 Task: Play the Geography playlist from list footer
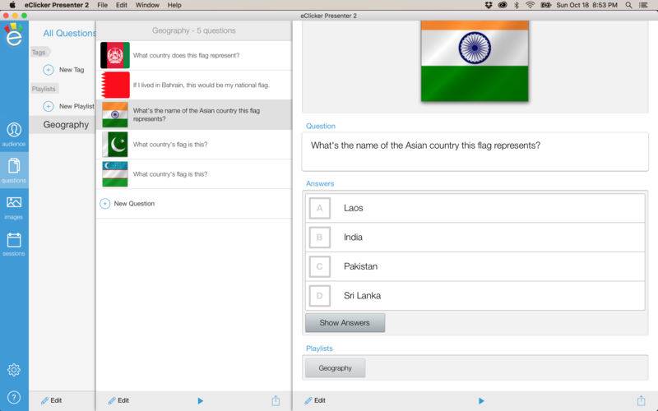(x=200, y=401)
